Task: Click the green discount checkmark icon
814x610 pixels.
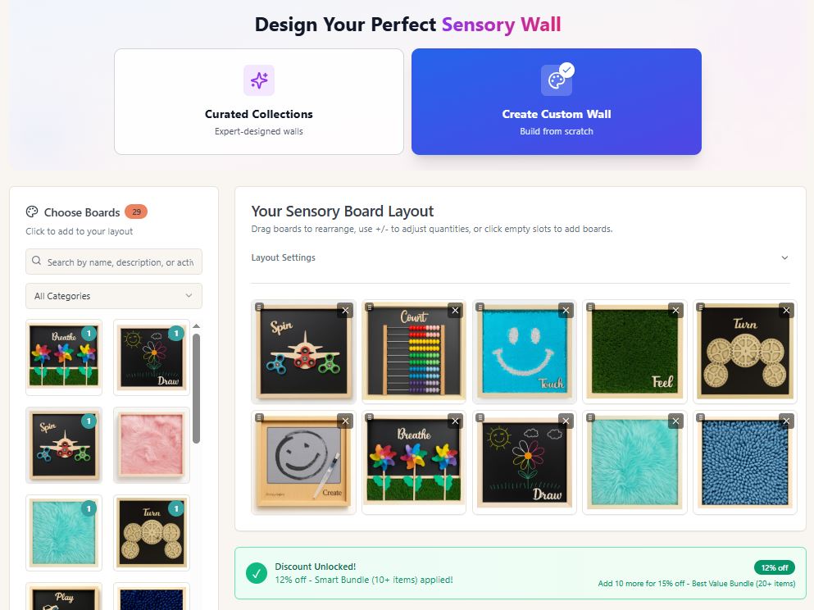Action: click(257, 573)
